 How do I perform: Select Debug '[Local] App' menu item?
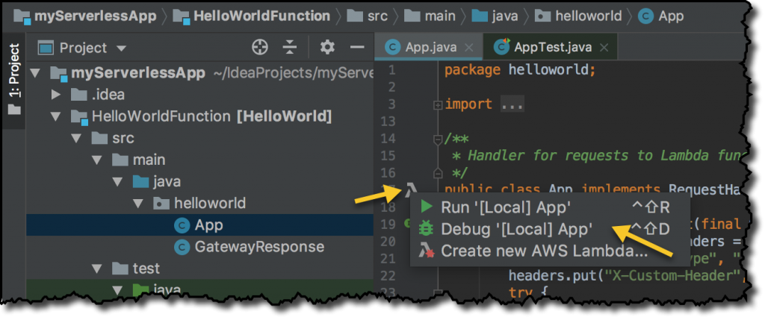pyautogui.click(x=549, y=228)
